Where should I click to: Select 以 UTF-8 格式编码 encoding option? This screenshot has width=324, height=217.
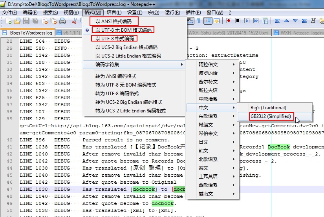pyautogui.click(x=114, y=38)
